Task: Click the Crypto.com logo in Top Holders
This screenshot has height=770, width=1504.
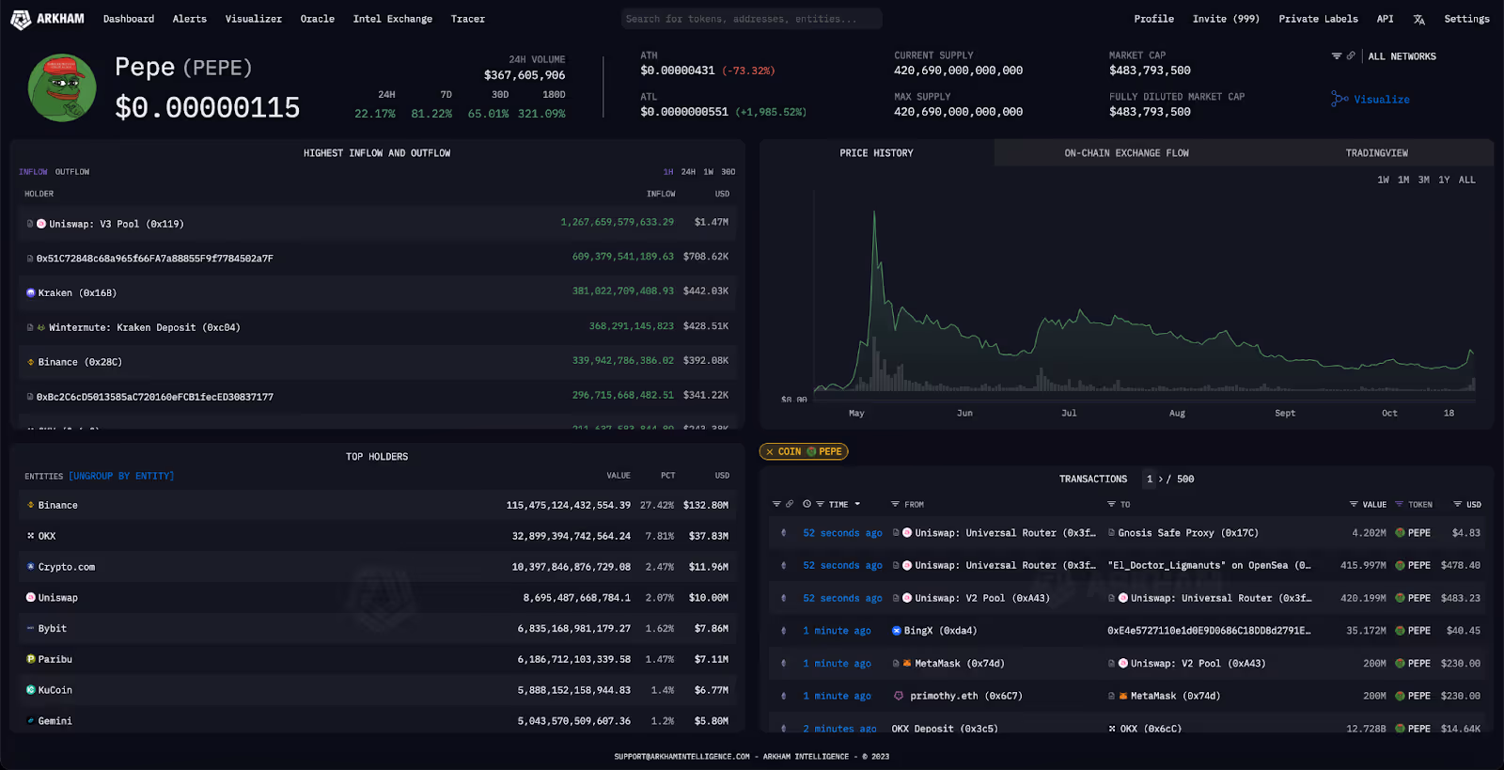Action: pyautogui.click(x=31, y=567)
